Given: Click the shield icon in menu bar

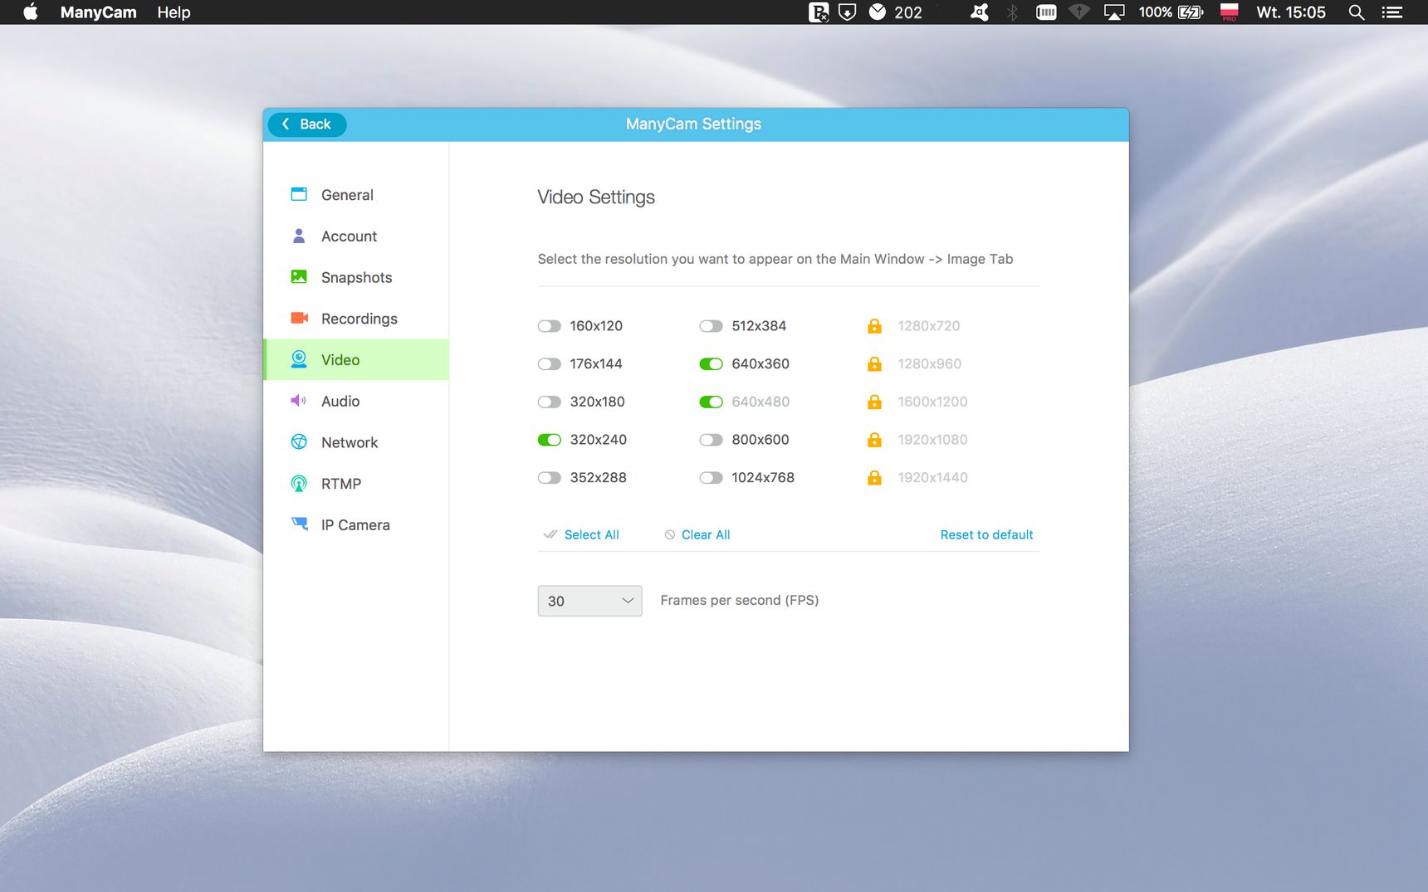Looking at the screenshot, I should 847,12.
